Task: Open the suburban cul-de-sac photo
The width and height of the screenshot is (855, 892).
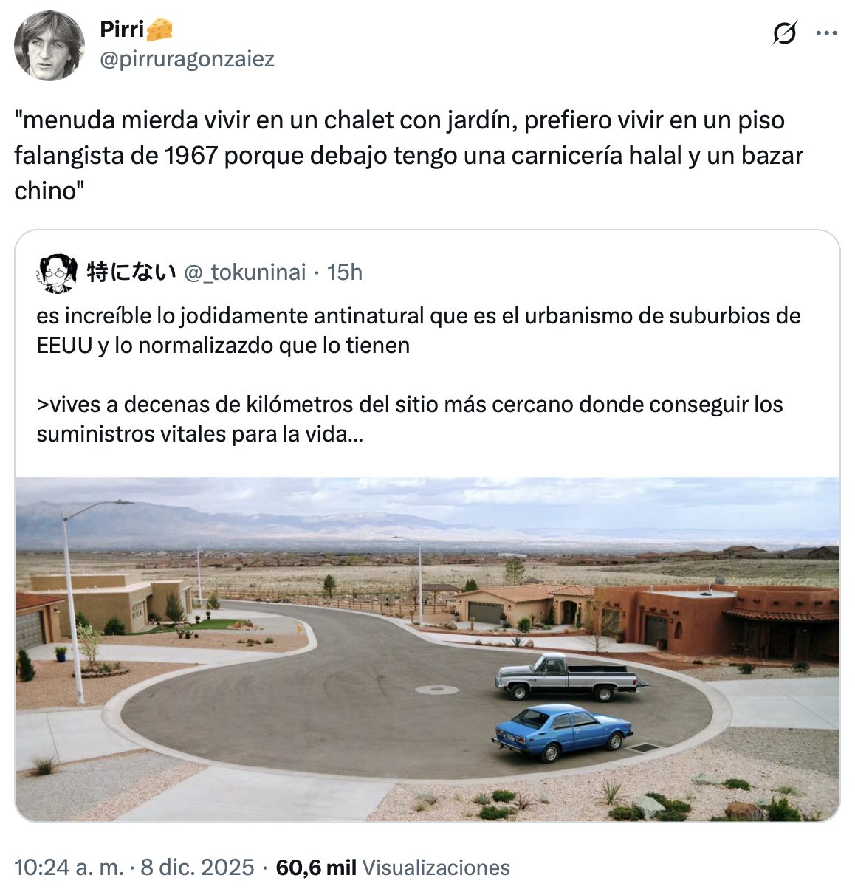Action: pyautogui.click(x=427, y=649)
